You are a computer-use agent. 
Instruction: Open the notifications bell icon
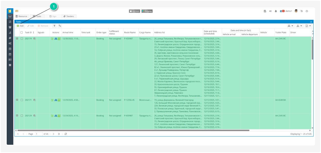coord(276,11)
